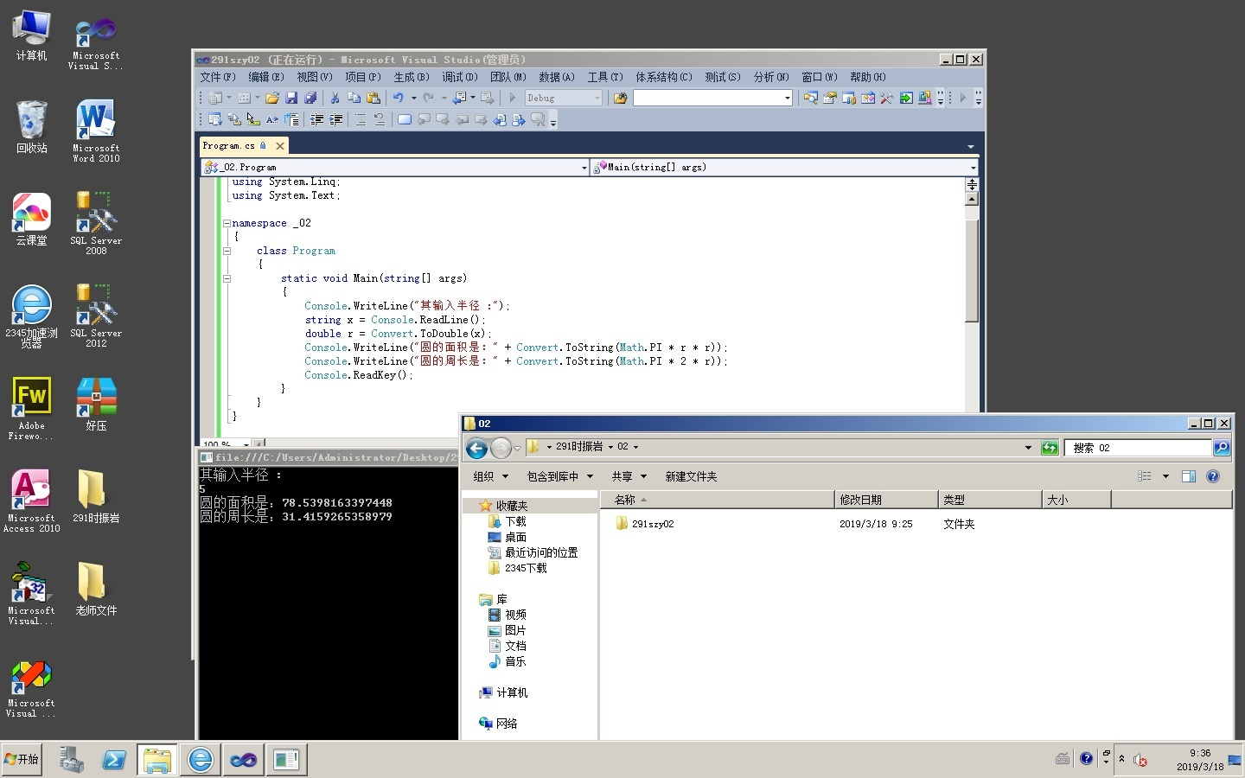Open the 窗口(W) menu
The width and height of the screenshot is (1245, 778).
[820, 77]
